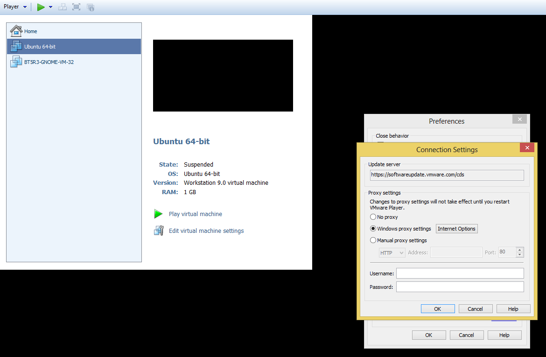Image resolution: width=546 pixels, height=357 pixels.
Task: Click the 1 GB RAM value
Action: coord(190,192)
